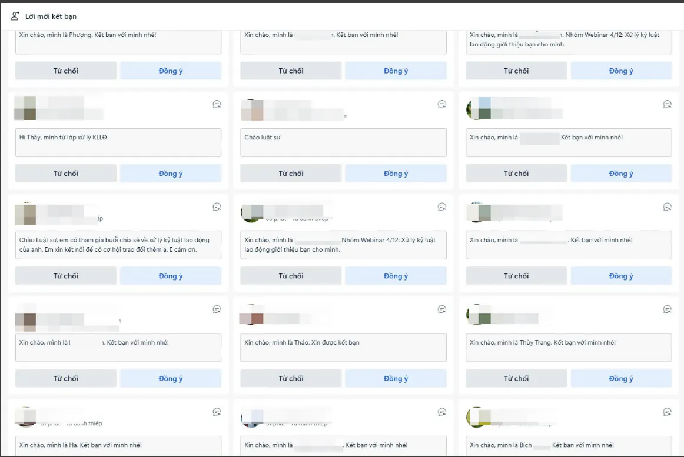Message icon on 'em có tham gia' card

coord(217,207)
